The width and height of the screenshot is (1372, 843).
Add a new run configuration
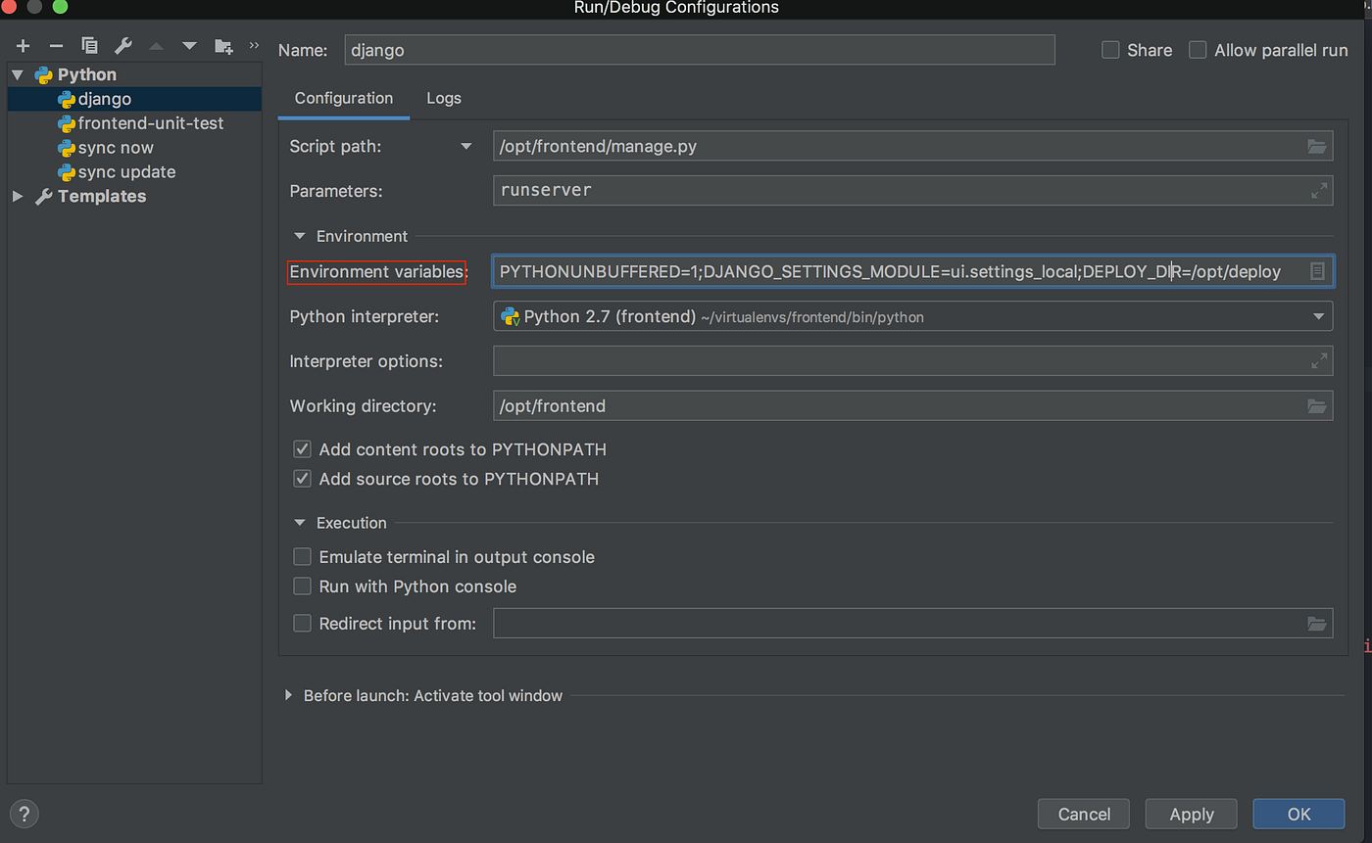[x=22, y=45]
